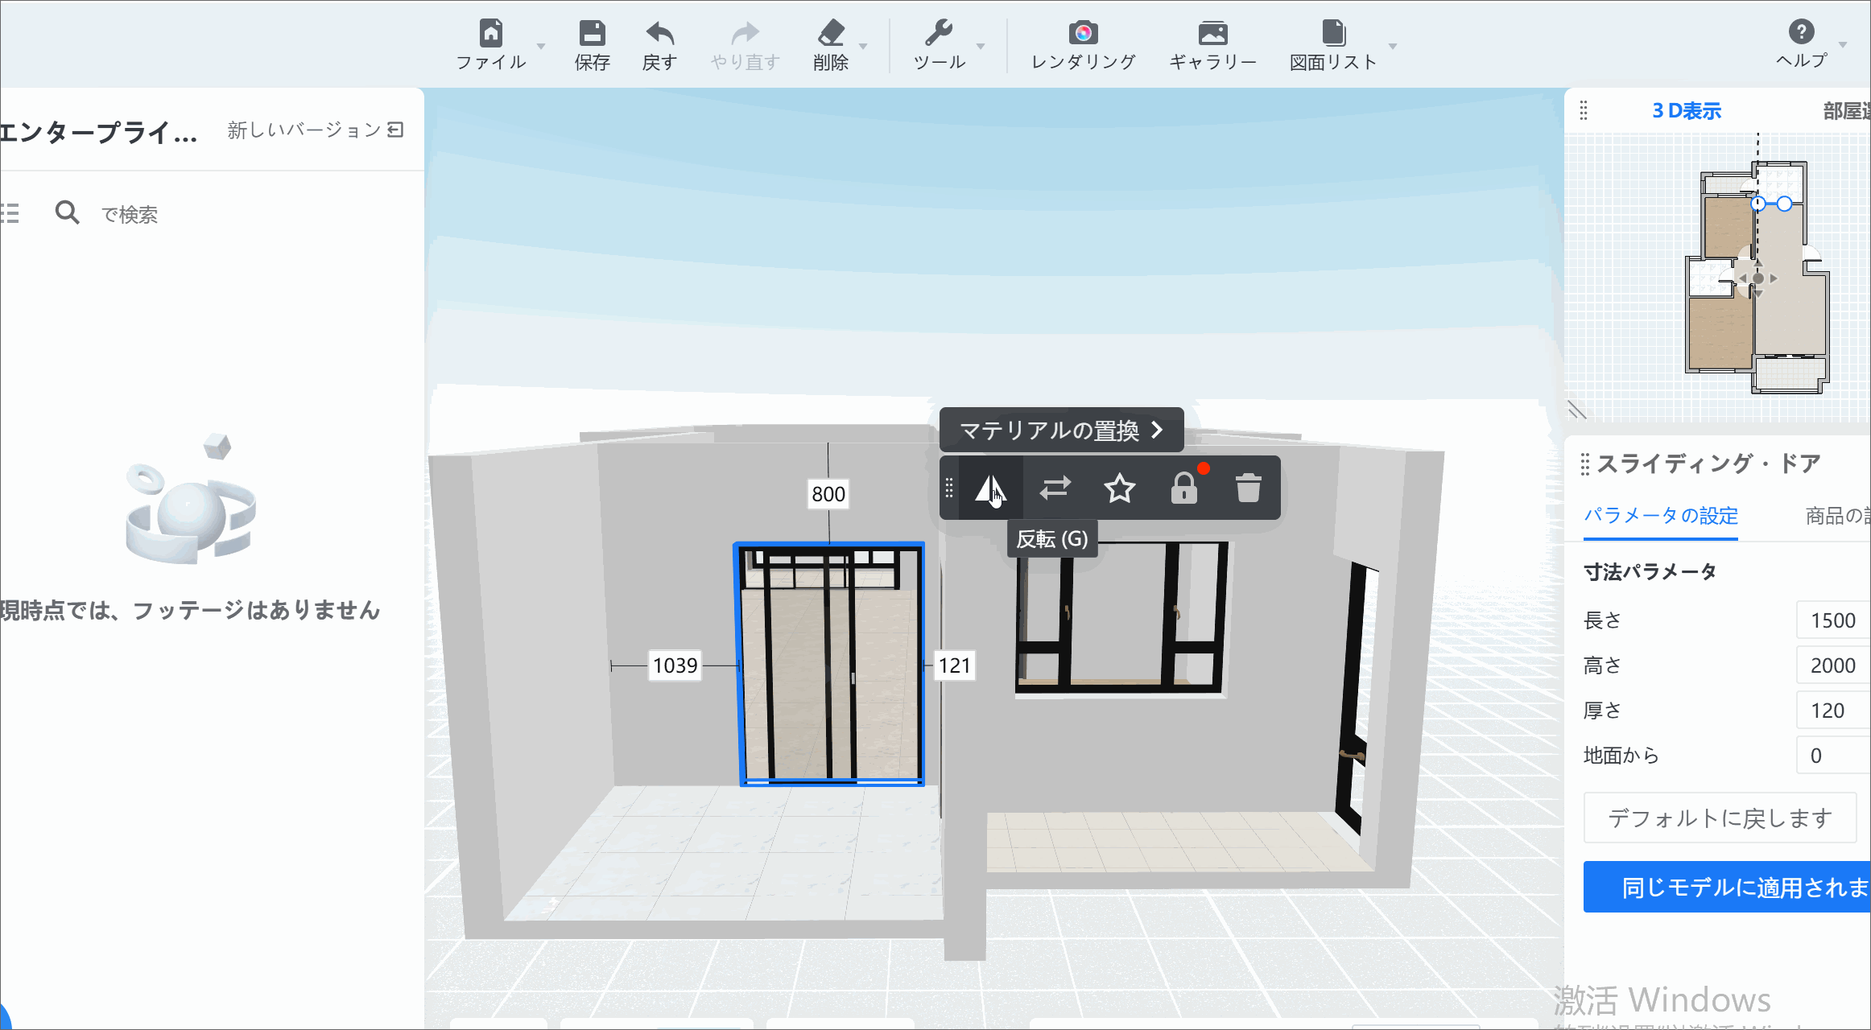
Task: Click the camera position marker on minimap
Action: [1757, 278]
